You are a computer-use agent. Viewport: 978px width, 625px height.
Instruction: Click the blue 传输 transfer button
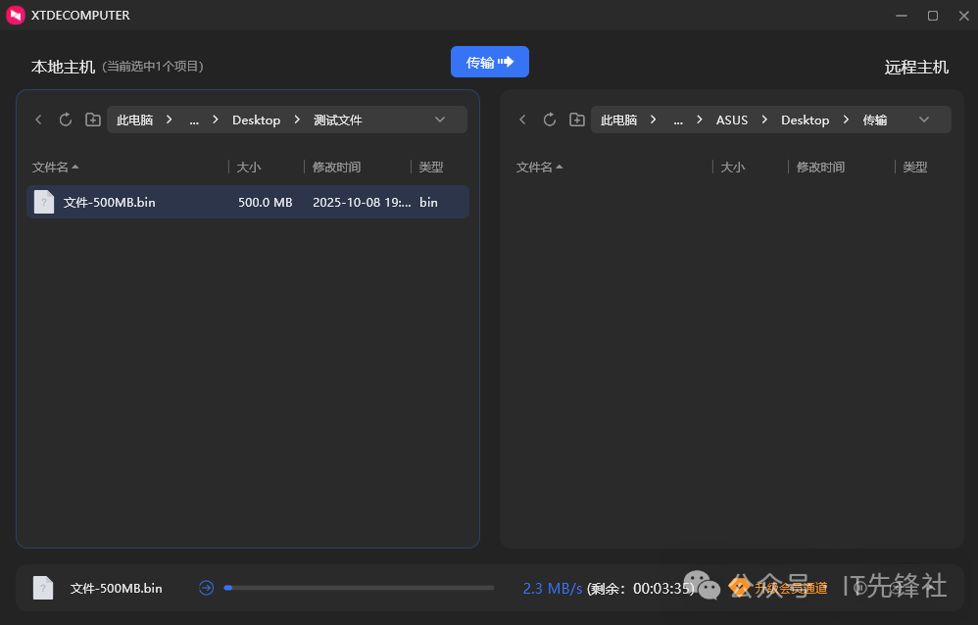[489, 62]
